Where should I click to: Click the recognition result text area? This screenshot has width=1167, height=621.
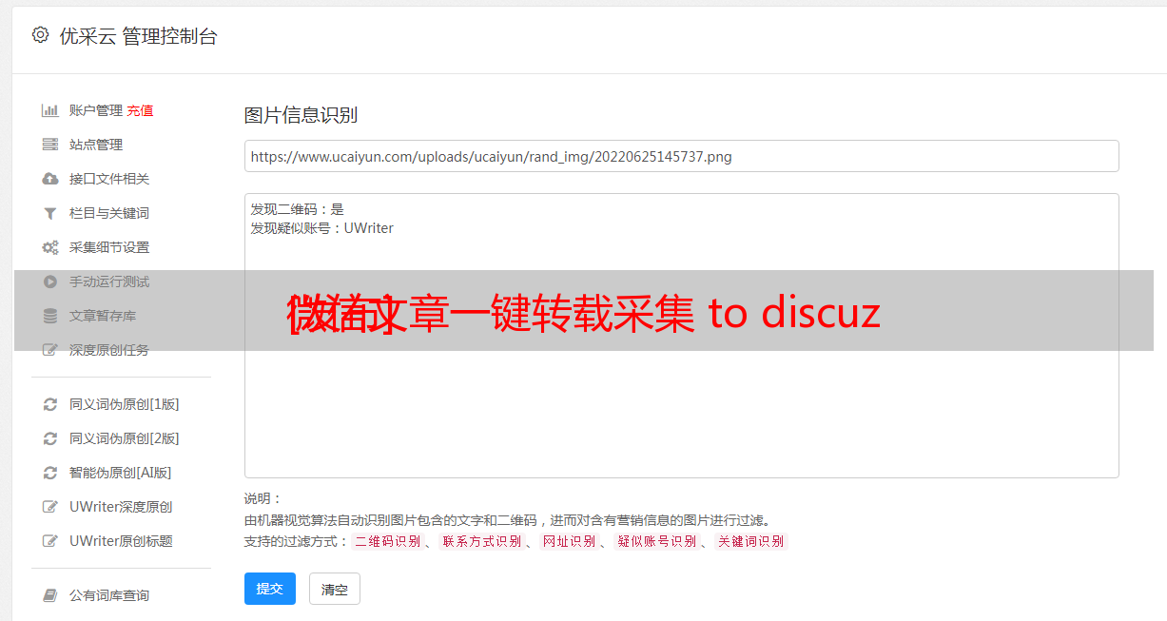[681, 336]
